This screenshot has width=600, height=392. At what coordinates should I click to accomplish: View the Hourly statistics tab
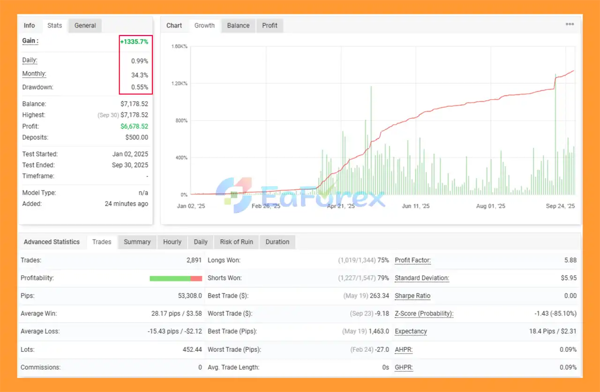click(x=172, y=242)
